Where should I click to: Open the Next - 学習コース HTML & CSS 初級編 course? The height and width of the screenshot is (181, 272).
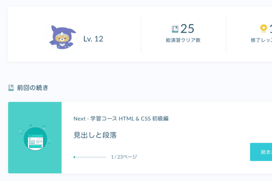pyautogui.click(x=121, y=119)
